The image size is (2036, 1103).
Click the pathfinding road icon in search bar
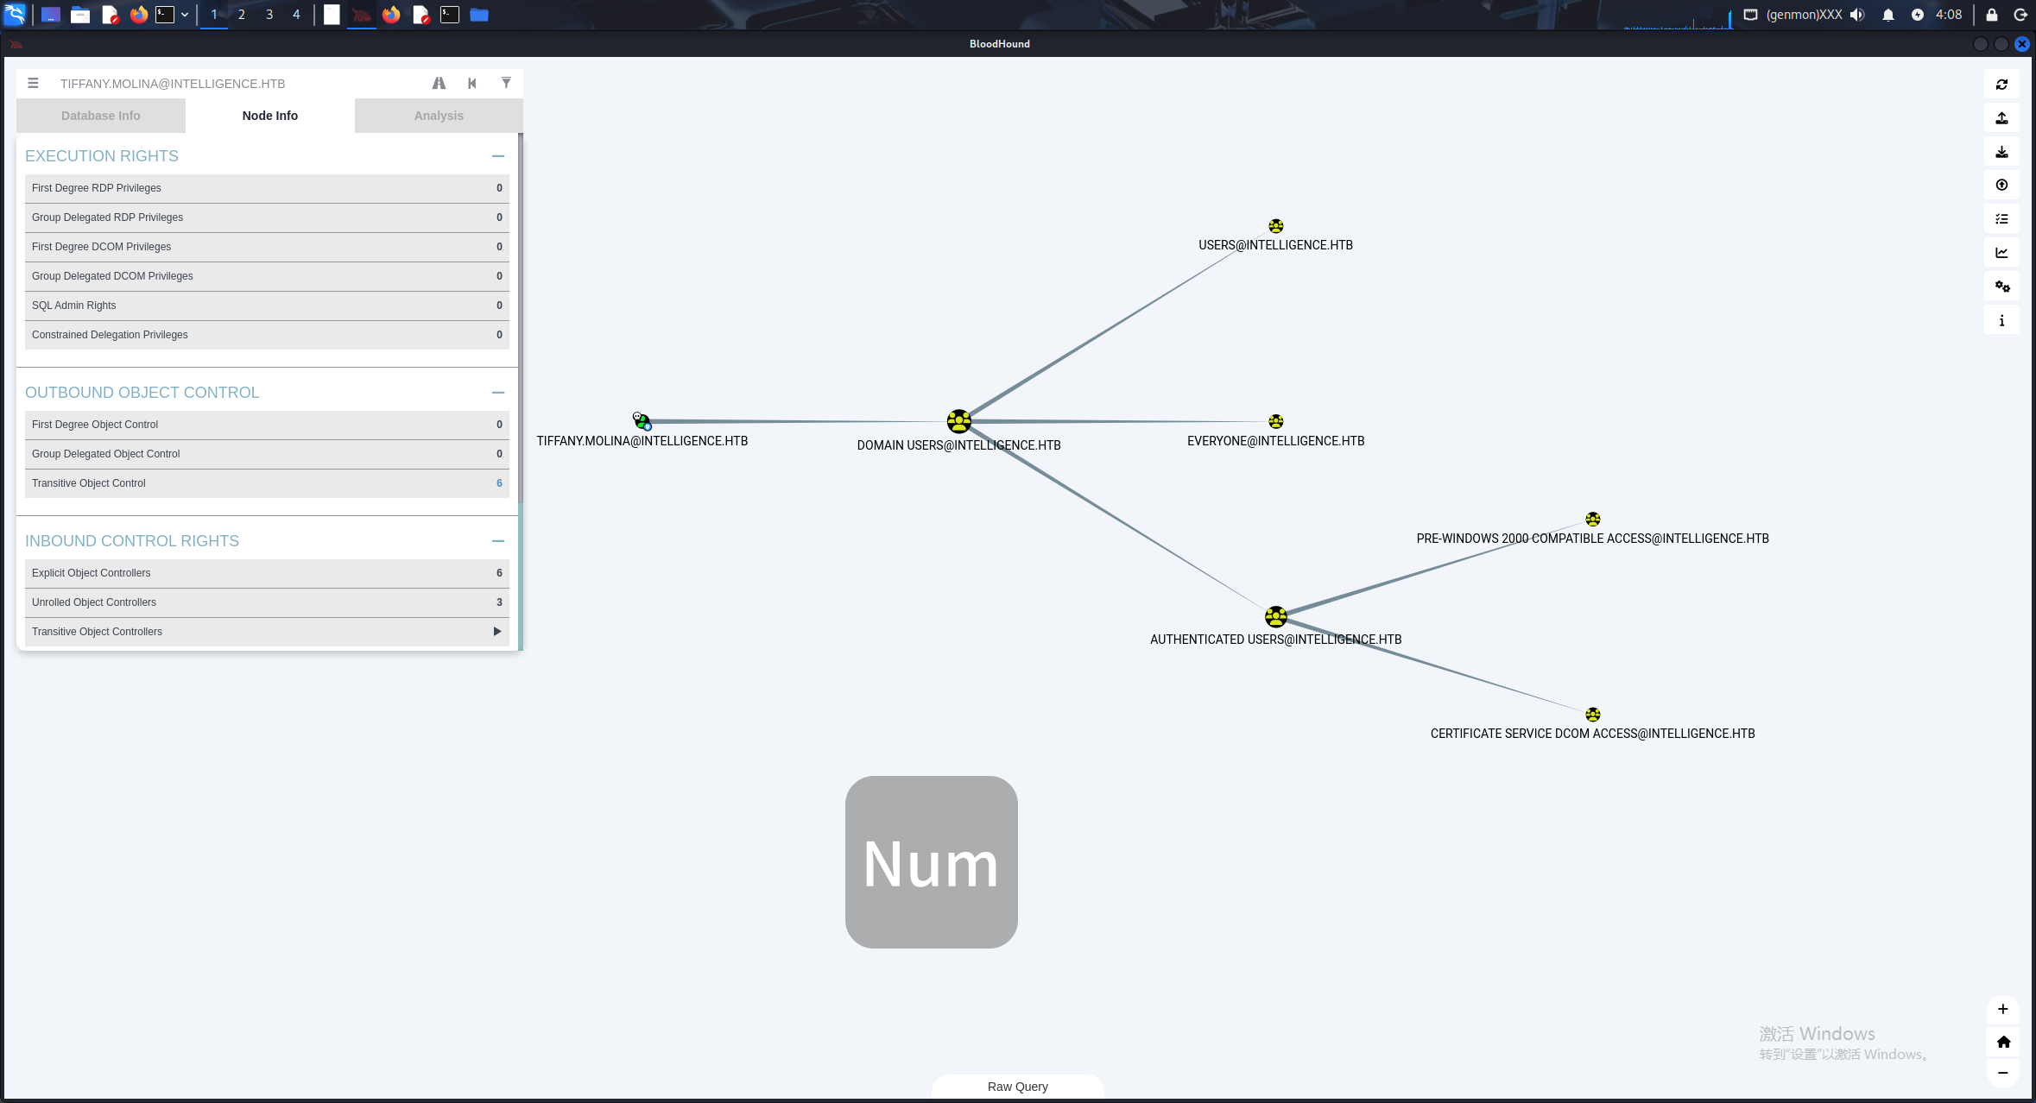[x=439, y=83]
